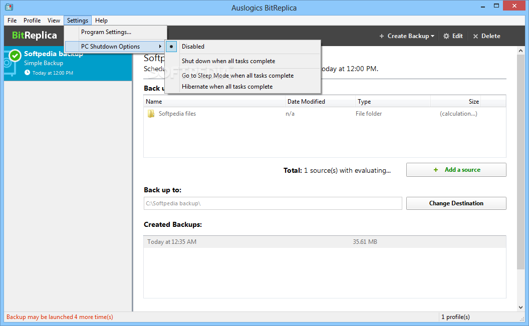Select the Softpedia backup profile in sidebar

click(x=68, y=63)
